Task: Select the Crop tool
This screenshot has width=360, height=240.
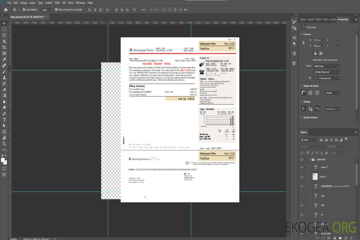Action: tap(4, 47)
